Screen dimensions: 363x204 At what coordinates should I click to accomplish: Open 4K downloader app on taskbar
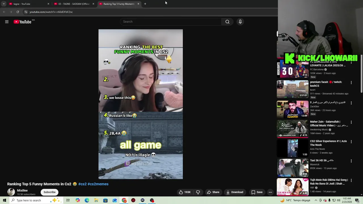pyautogui.click(x=143, y=200)
